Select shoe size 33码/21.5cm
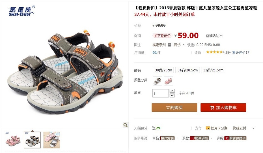Viewport: 263px width, 153px height. coord(213,70)
